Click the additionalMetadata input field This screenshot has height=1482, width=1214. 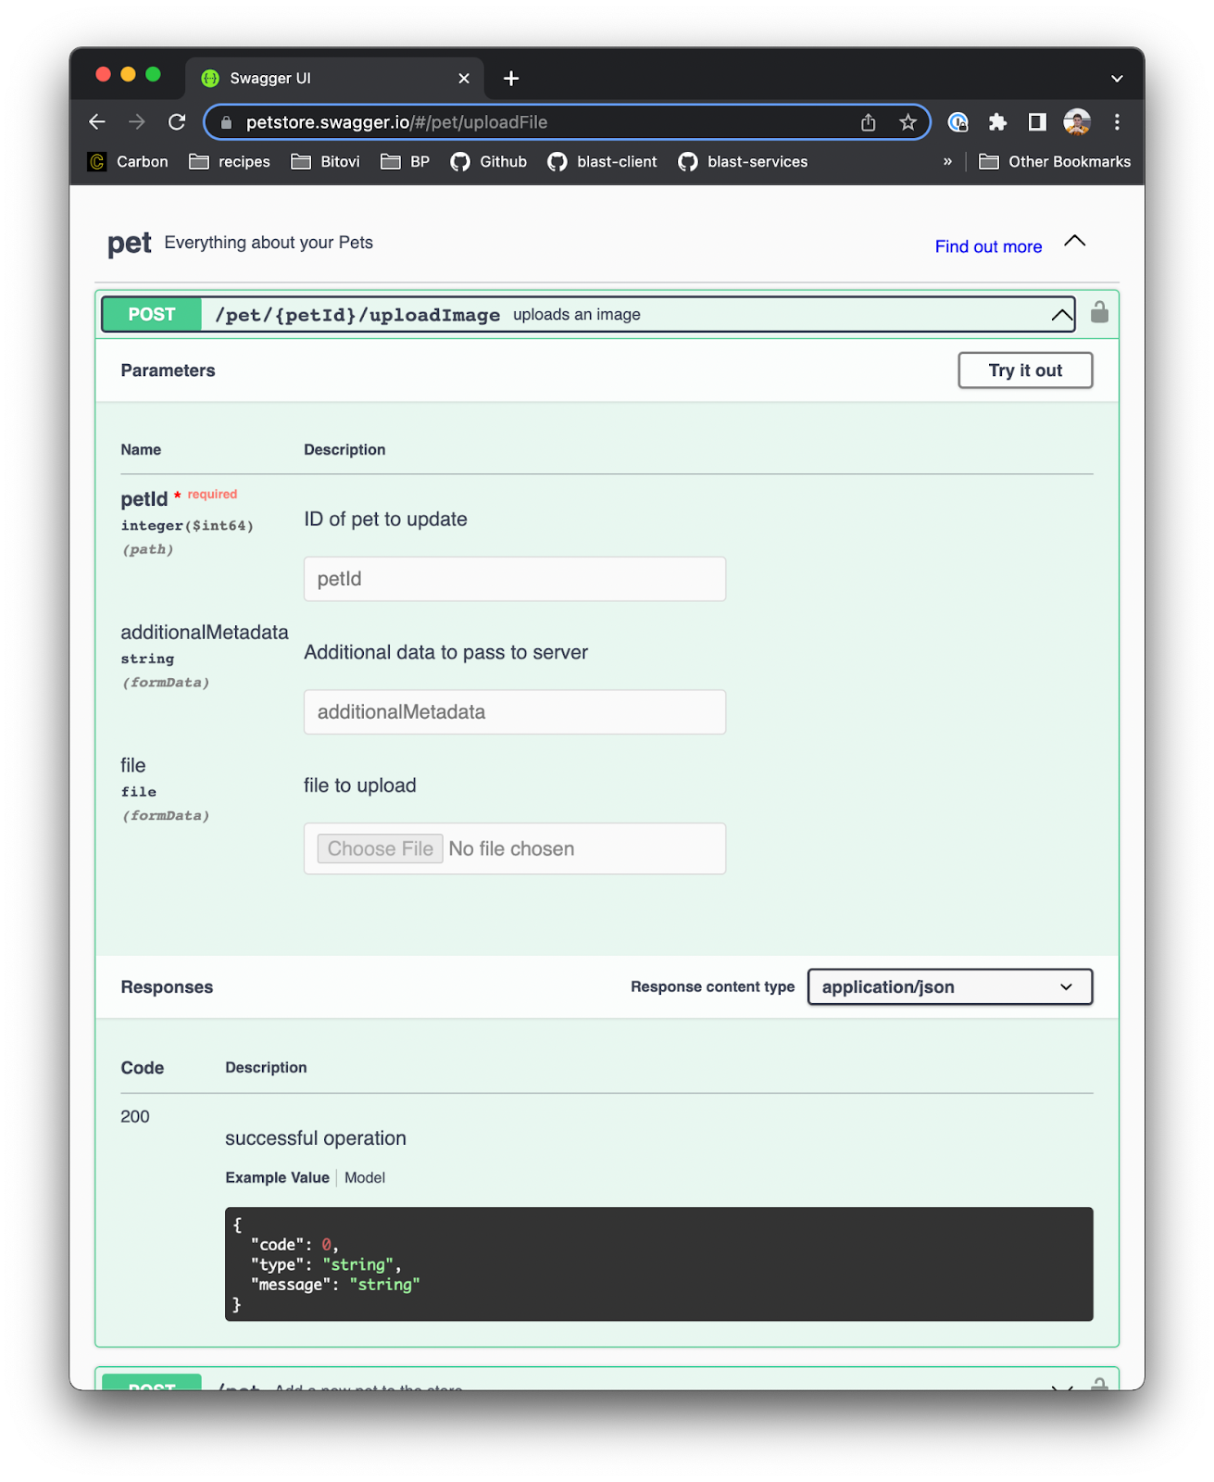point(515,712)
